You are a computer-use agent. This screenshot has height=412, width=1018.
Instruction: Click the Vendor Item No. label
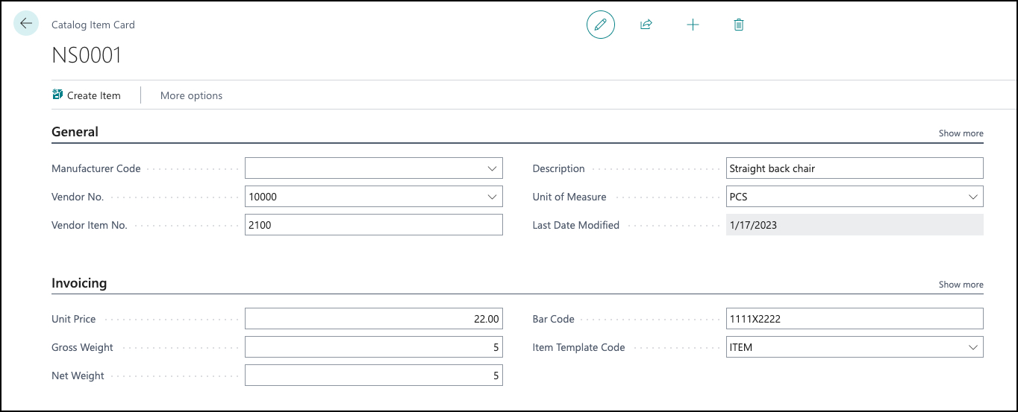(x=90, y=225)
